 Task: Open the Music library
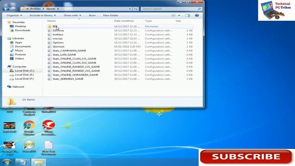tap(19, 51)
